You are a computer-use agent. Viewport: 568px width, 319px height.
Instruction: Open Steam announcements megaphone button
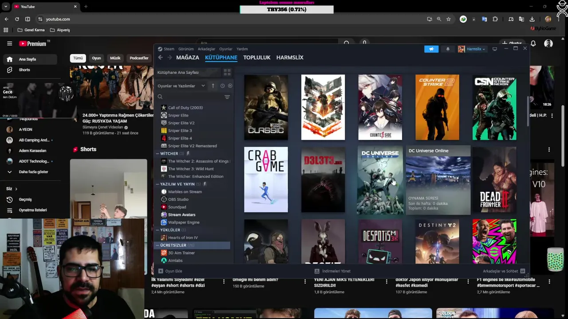431,49
